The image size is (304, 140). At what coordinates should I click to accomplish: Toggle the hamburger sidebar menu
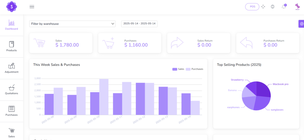pyautogui.click(x=32, y=7)
